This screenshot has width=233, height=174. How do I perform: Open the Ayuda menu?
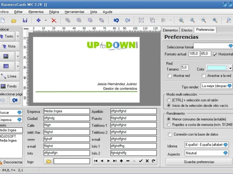click(107, 12)
